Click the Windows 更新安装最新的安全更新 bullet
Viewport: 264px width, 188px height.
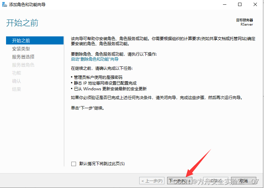point(110,89)
